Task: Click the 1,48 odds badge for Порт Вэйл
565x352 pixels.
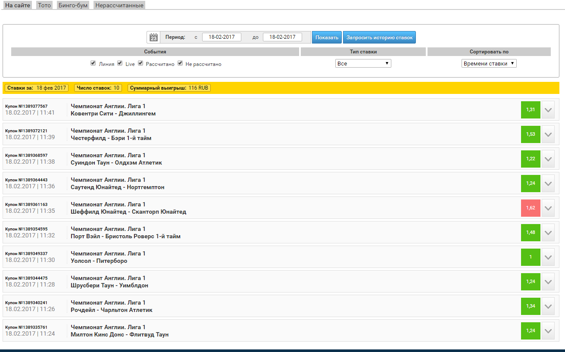Action: point(531,233)
